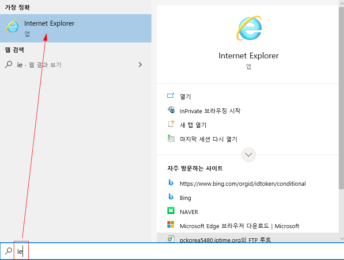Select 마지막 세션 다시 열기 action
The width and height of the screenshot is (344, 260).
[208, 139]
